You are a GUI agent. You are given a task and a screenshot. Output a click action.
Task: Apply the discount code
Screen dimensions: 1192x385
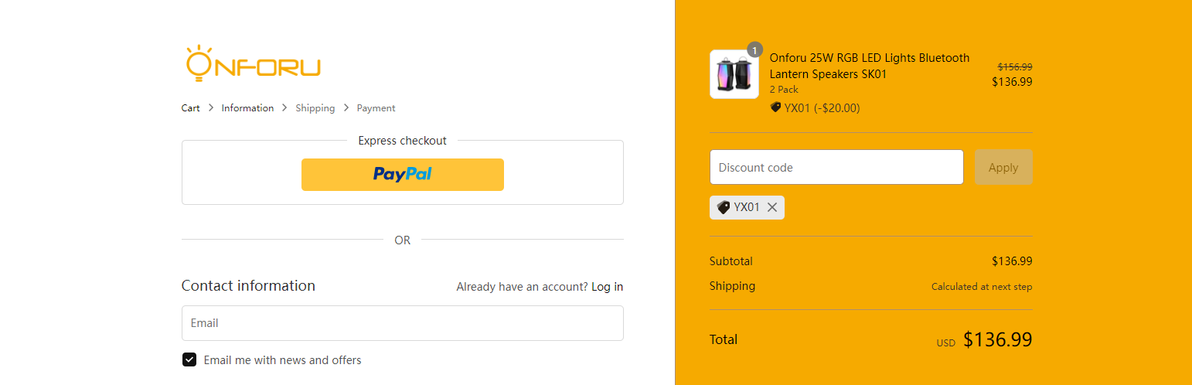pyautogui.click(x=1003, y=167)
